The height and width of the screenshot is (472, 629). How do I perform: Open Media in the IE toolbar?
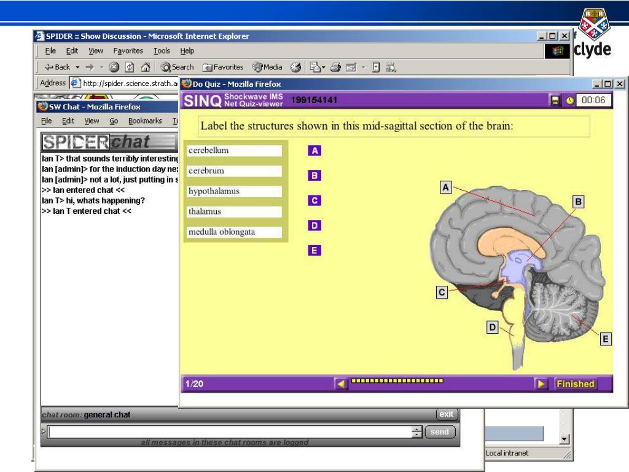pos(267,67)
